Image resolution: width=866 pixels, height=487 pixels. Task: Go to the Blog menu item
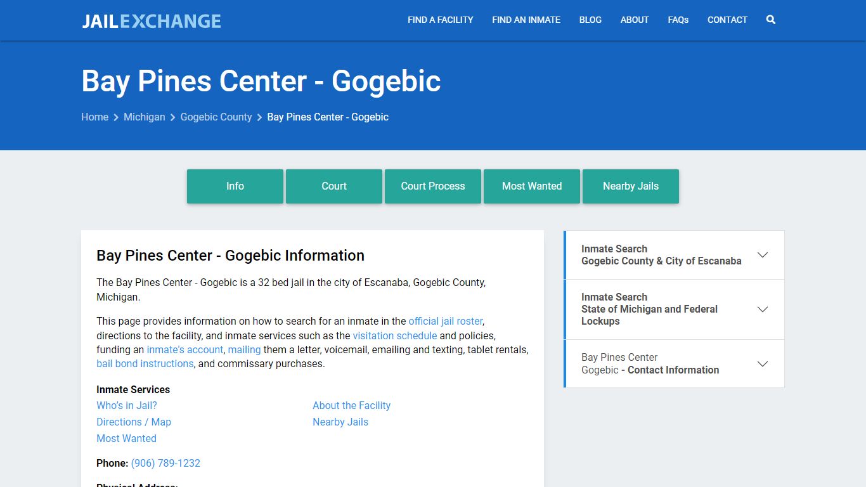[590, 20]
